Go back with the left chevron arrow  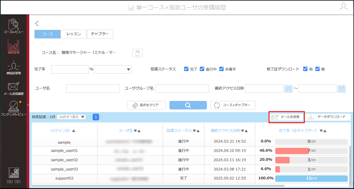pos(37,23)
